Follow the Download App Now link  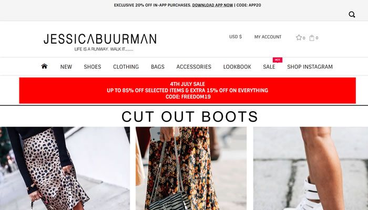coord(212,5)
